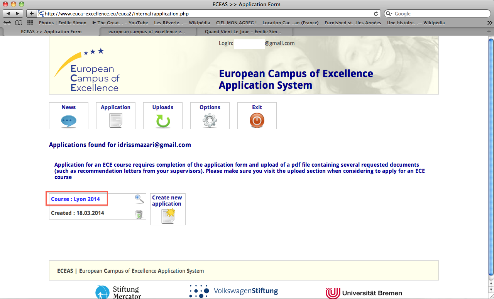View Lyon 2014 application with magnifier icon
The height and width of the screenshot is (299, 494).
139,199
